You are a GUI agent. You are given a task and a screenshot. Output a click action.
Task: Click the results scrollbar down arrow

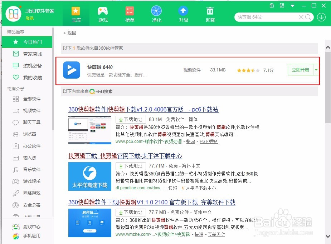pos(328,236)
